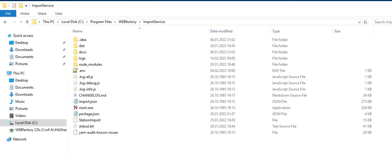The height and width of the screenshot is (159, 392).
Task: Click the pin beside Quick access Desktop
Action: [x=64, y=43]
